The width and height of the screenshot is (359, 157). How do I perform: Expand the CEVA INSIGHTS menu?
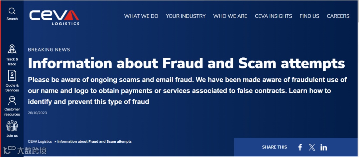point(273,16)
